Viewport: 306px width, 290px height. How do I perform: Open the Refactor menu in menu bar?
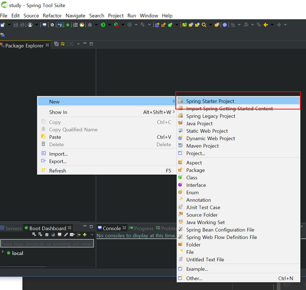click(52, 15)
